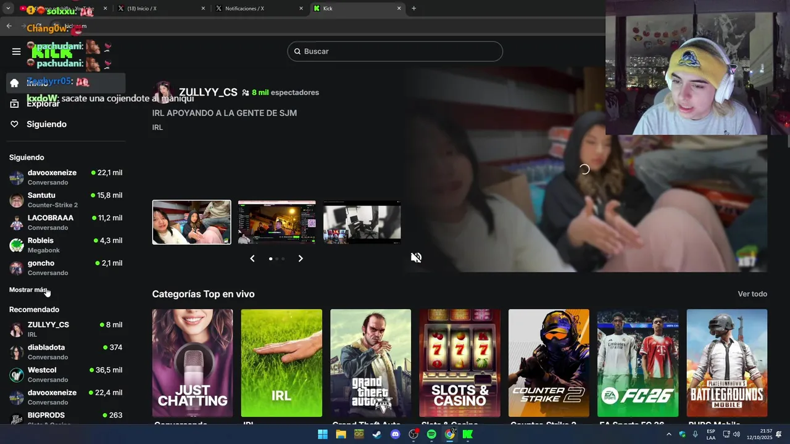This screenshot has width=790, height=444.
Task: Open Windows Start menu
Action: coord(323,434)
